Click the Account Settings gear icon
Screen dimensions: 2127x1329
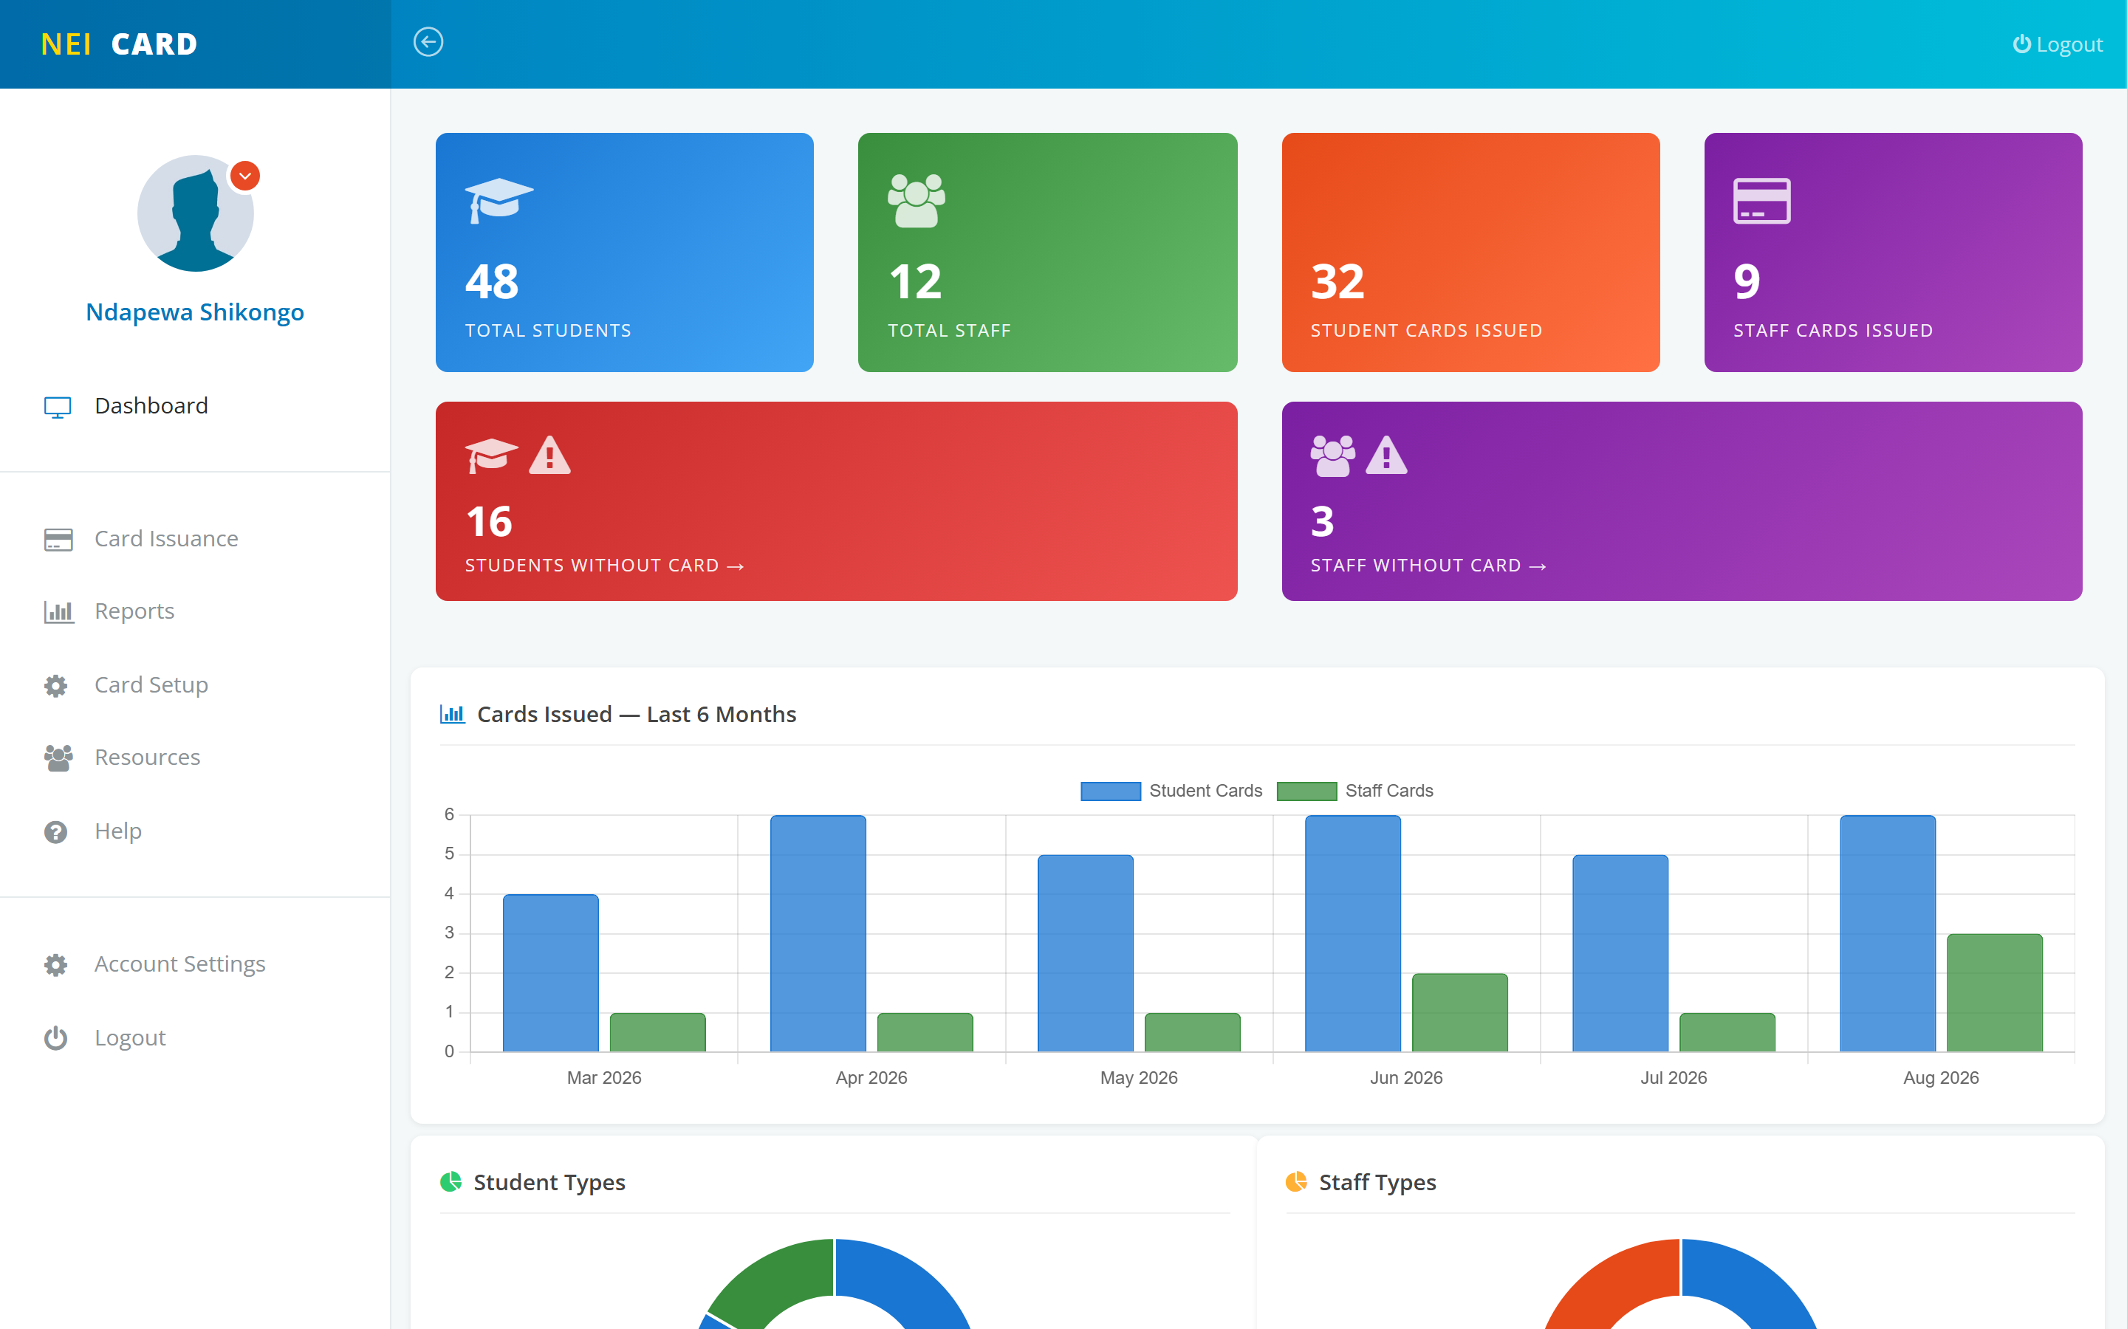point(56,965)
